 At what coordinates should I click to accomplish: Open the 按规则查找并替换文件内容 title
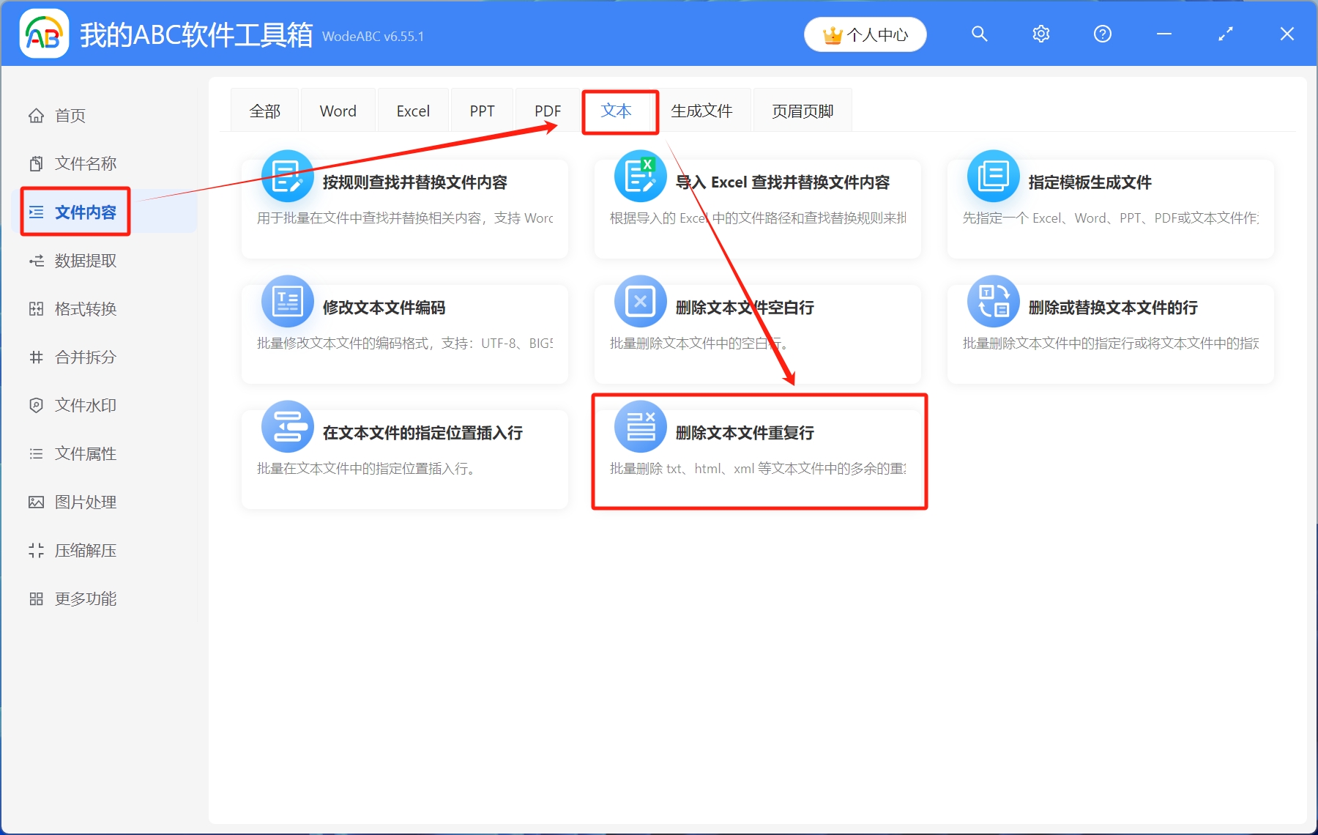415,182
